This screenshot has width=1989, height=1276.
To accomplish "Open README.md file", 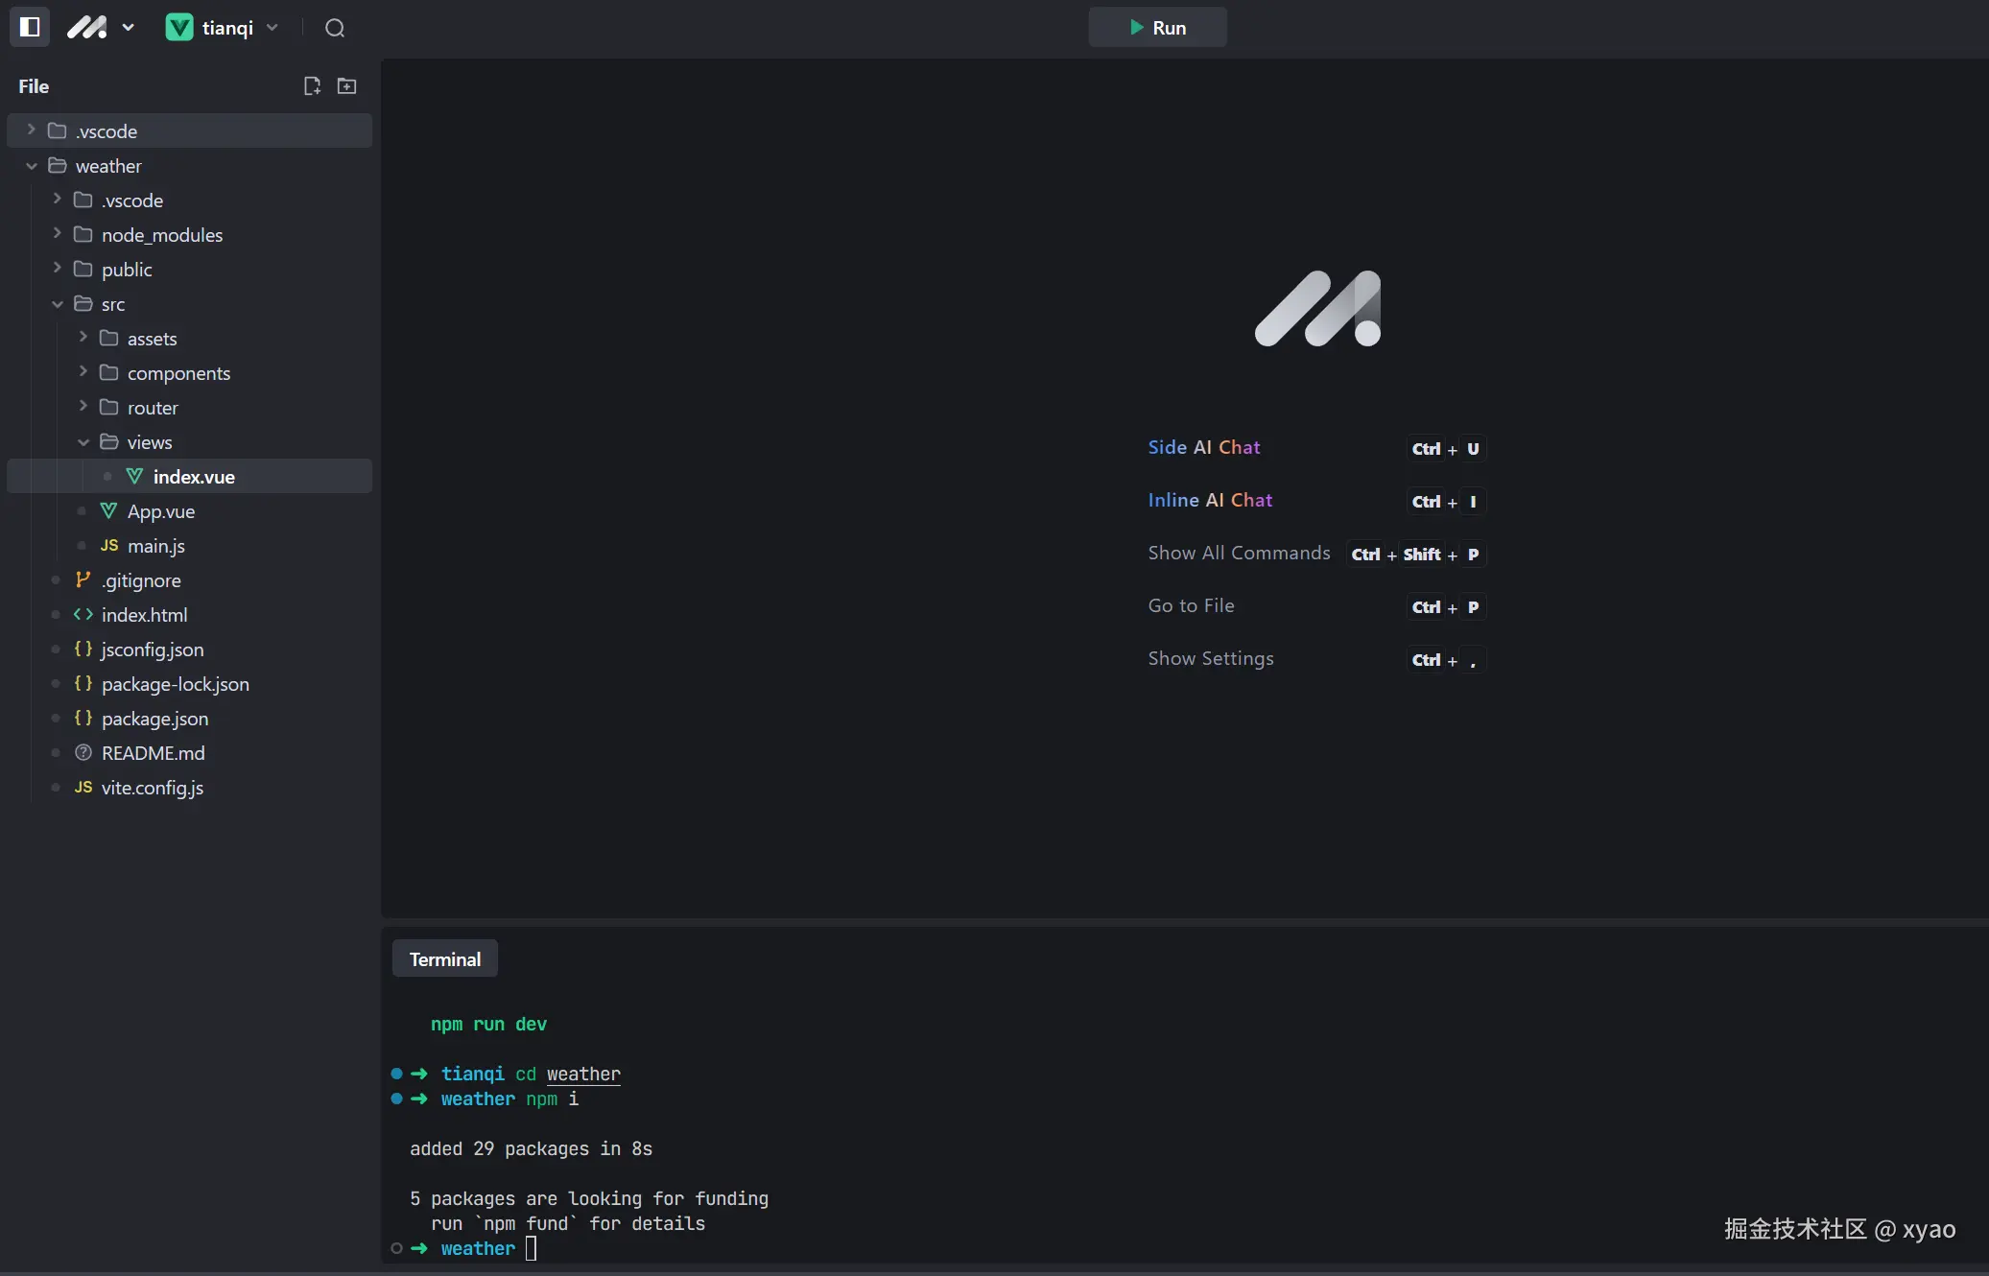I will pyautogui.click(x=153, y=753).
